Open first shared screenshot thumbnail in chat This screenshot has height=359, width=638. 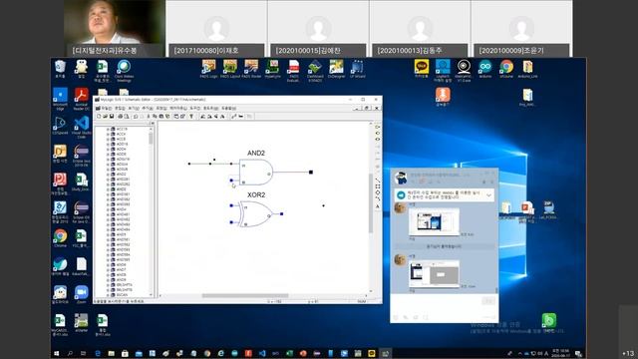435,221
